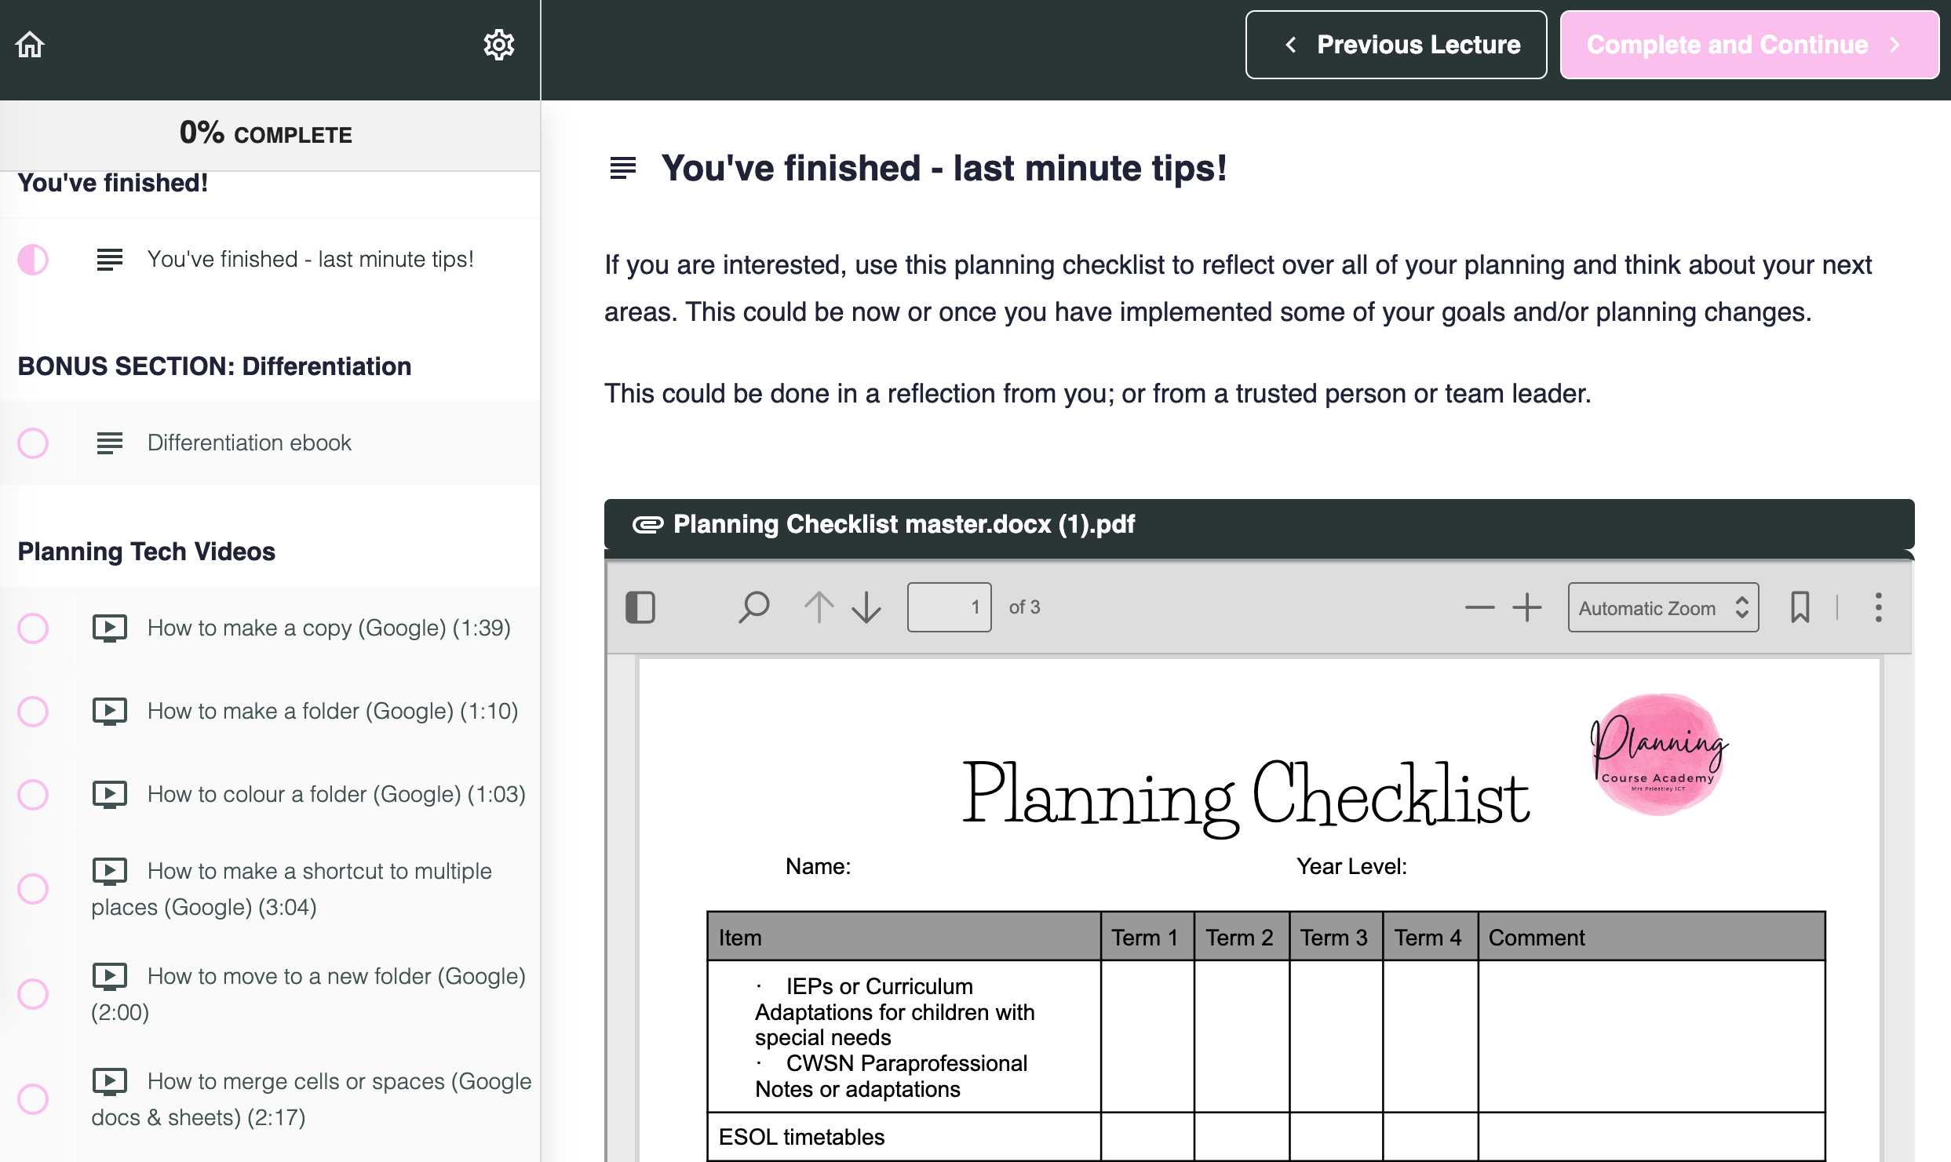
Task: Click Planning Tech Videos section heading
Action: coord(147,552)
